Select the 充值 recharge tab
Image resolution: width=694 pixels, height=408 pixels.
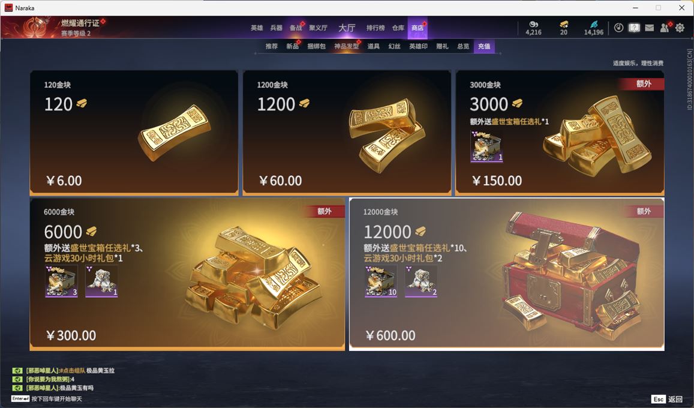pos(484,46)
